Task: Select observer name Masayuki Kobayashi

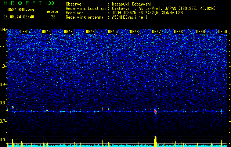Action: [x=132, y=4]
